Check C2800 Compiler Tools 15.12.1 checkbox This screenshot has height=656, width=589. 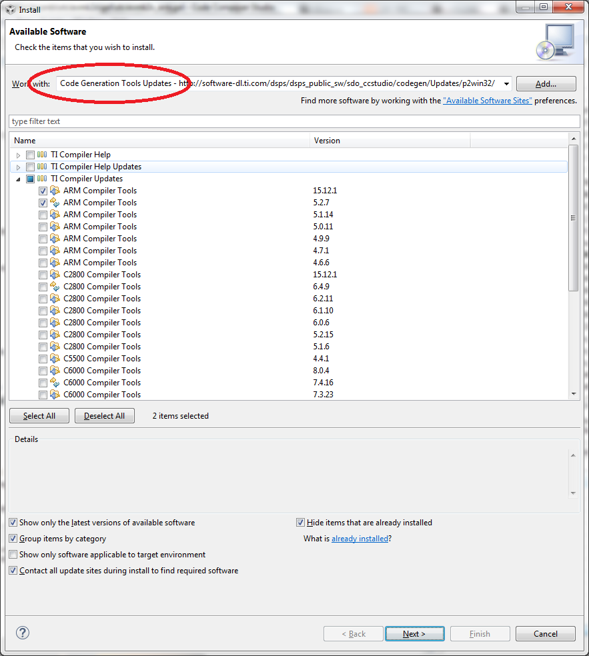(43, 275)
